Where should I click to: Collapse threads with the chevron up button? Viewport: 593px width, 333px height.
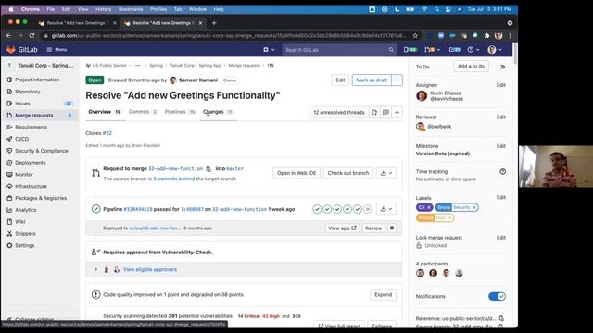pyautogui.click(x=397, y=112)
